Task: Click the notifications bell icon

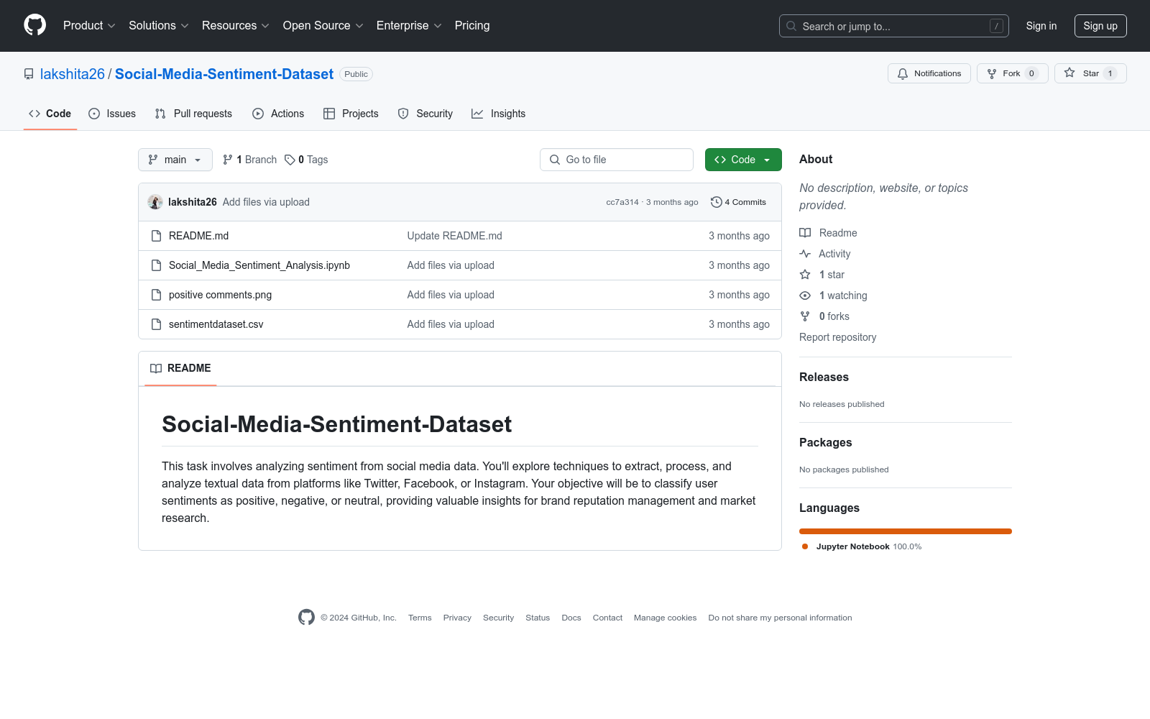Action: [x=903, y=73]
